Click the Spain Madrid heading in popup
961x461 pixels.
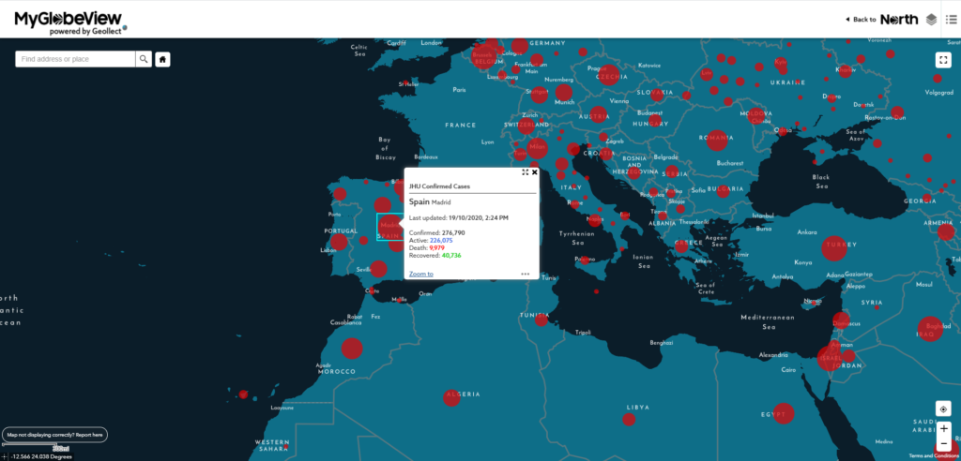(430, 202)
